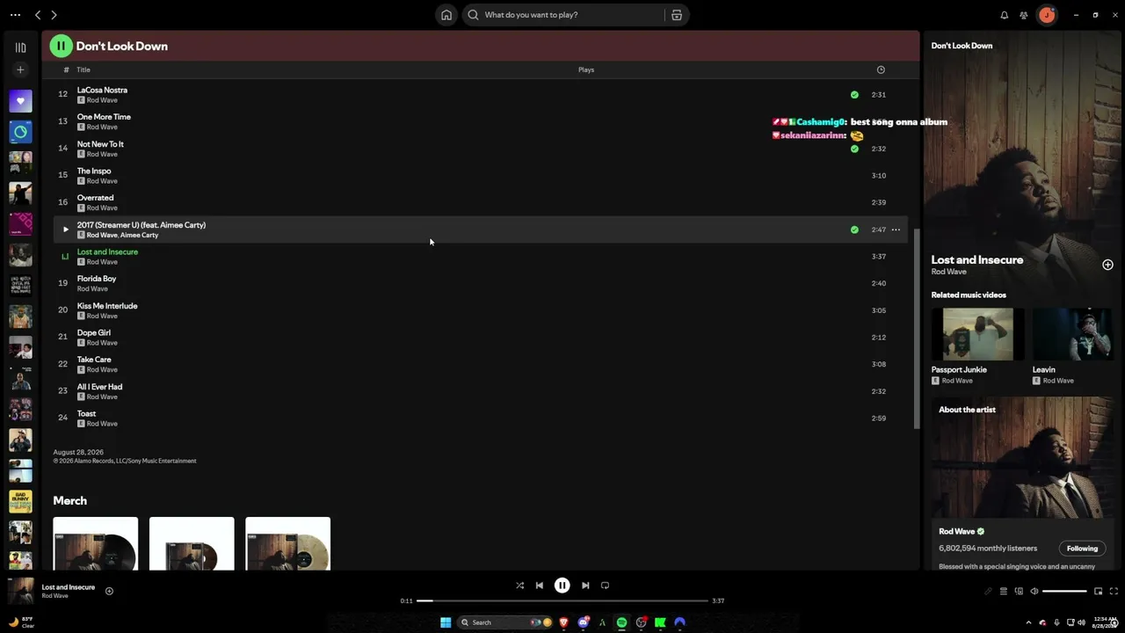Open more options for 2017 (Streamer U)
This screenshot has height=633, width=1125.
click(x=896, y=229)
